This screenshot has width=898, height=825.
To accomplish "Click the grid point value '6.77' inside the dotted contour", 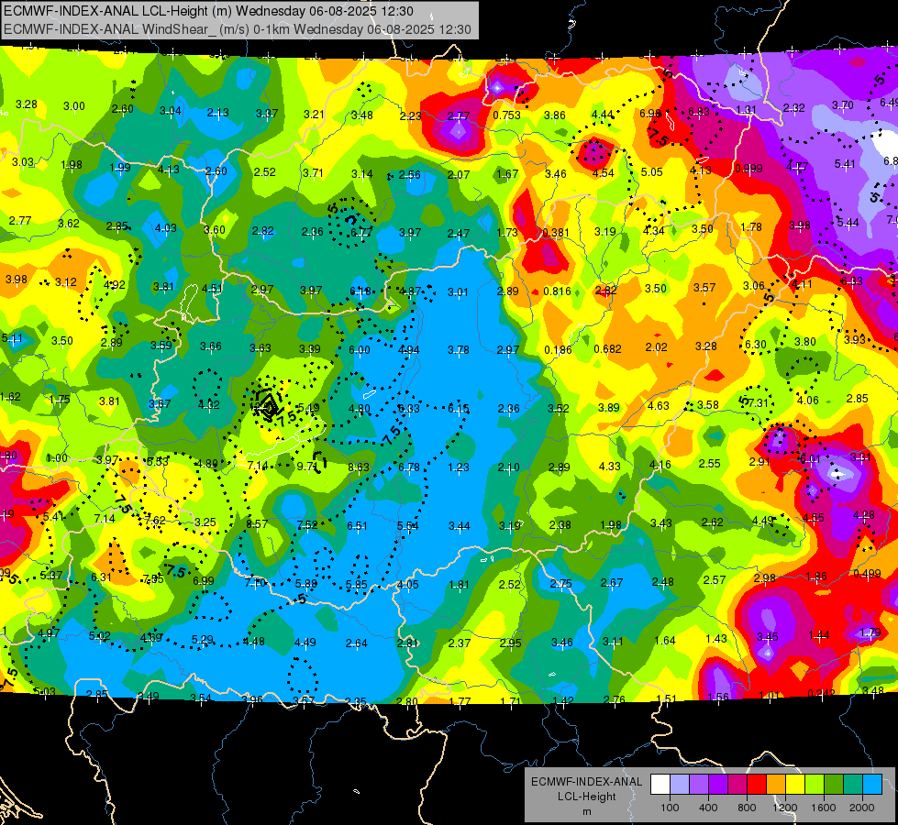I will pyautogui.click(x=361, y=232).
